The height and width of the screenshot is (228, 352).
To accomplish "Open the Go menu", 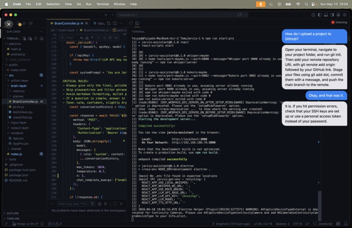I will [x=79, y=4].
